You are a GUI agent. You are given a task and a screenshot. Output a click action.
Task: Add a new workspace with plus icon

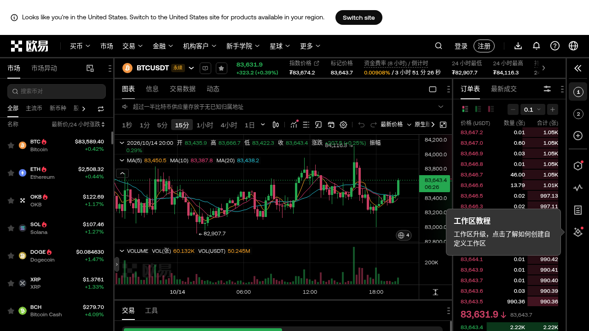578,136
